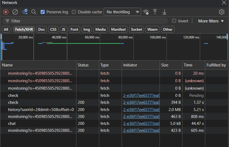Open Network settings gear
This screenshot has height=147, width=229.
(x=221, y=12)
